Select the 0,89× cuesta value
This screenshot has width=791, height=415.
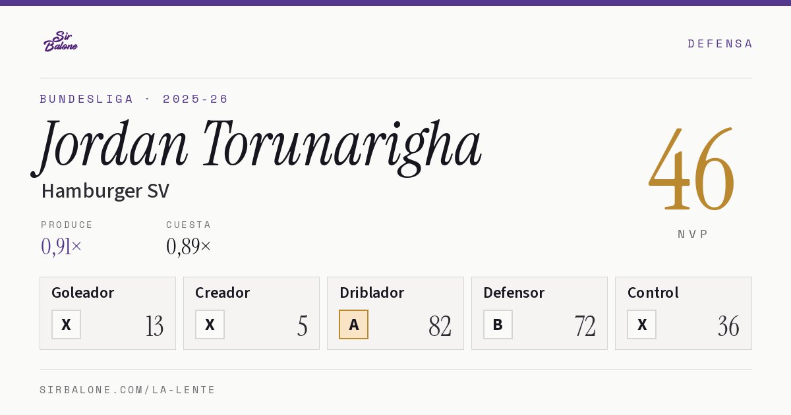click(x=189, y=246)
